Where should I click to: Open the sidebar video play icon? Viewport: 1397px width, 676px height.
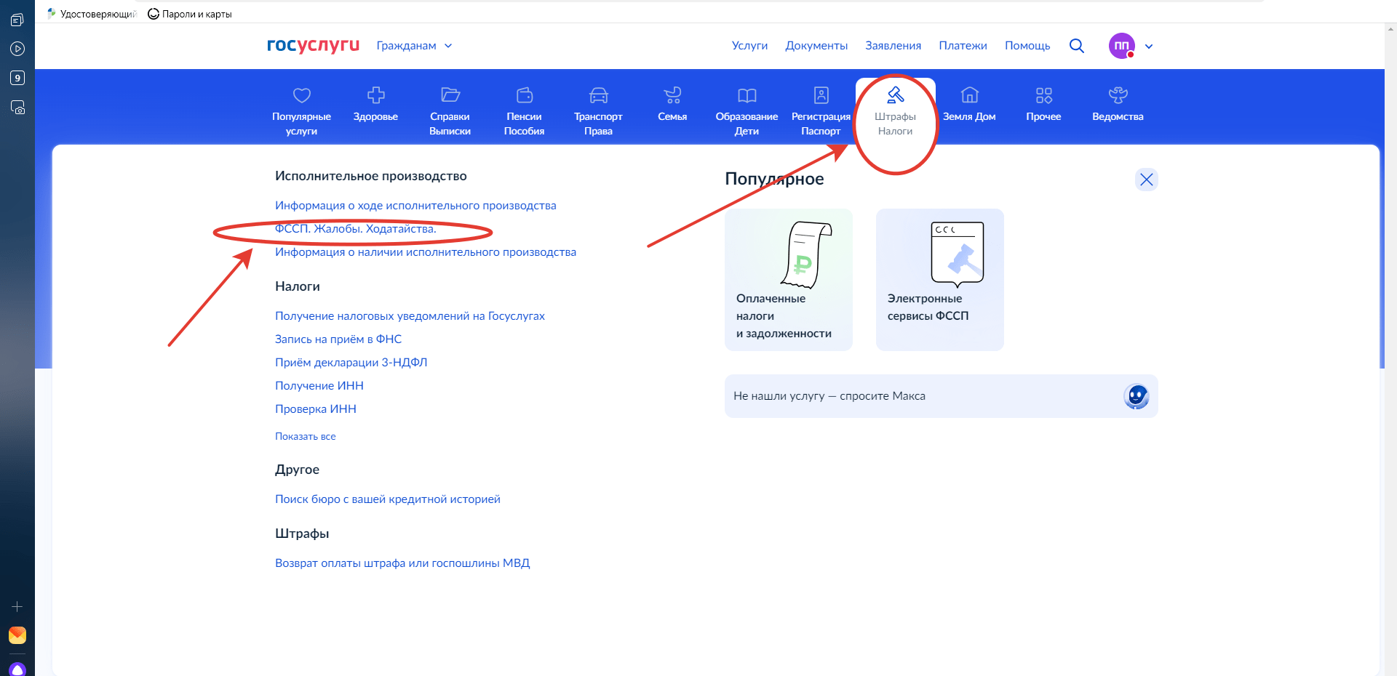click(17, 49)
